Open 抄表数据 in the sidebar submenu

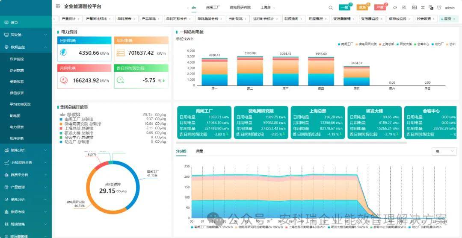pos(17,70)
